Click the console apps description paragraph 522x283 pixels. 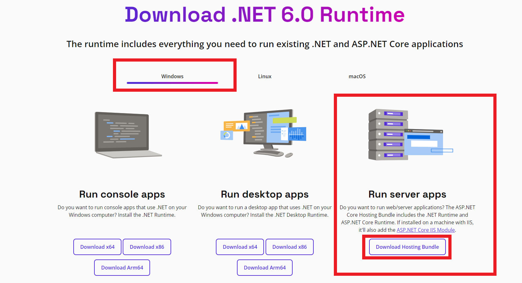[122, 211]
